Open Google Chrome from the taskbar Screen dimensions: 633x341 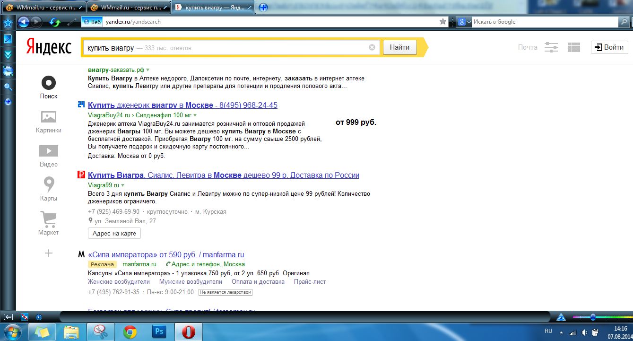pyautogui.click(x=130, y=332)
